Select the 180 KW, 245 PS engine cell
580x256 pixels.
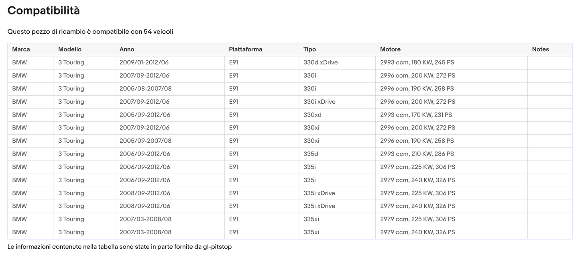click(x=417, y=63)
